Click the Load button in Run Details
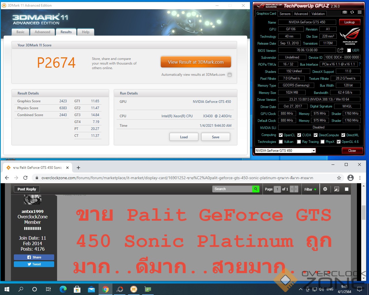The image size is (369, 295). 184,137
